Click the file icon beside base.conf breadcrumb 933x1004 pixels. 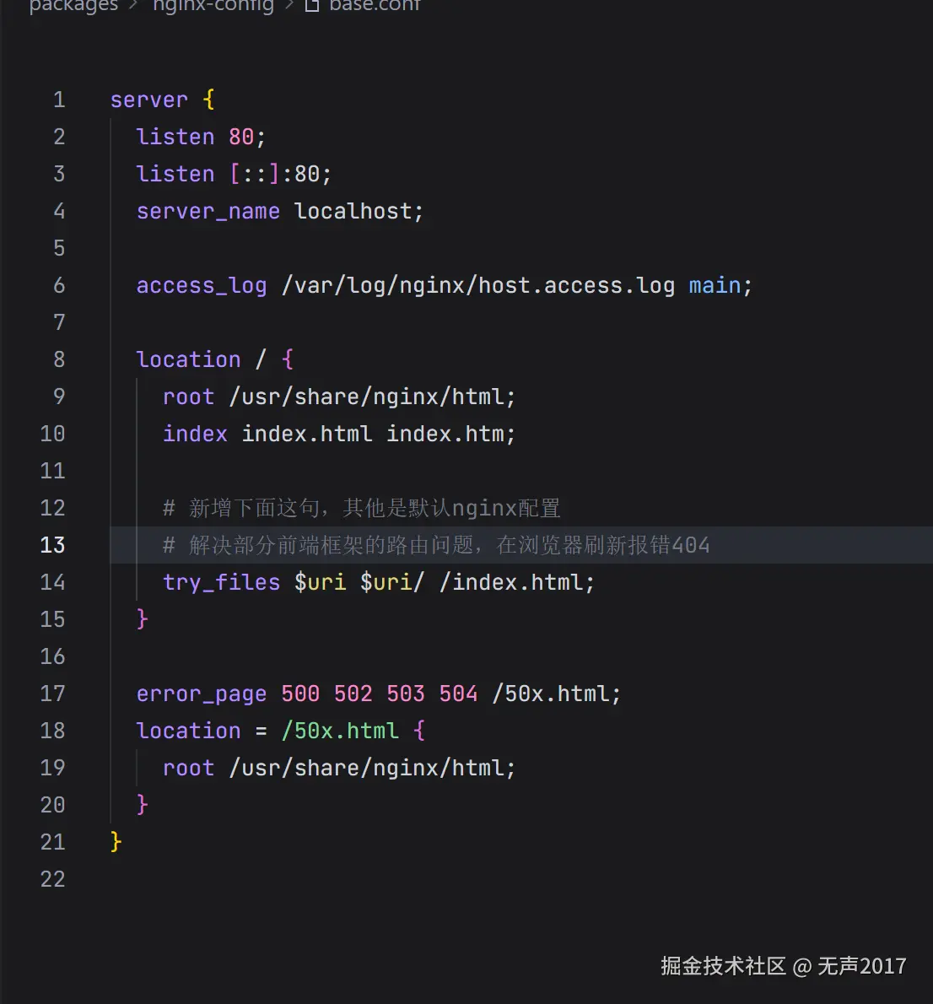point(312,6)
